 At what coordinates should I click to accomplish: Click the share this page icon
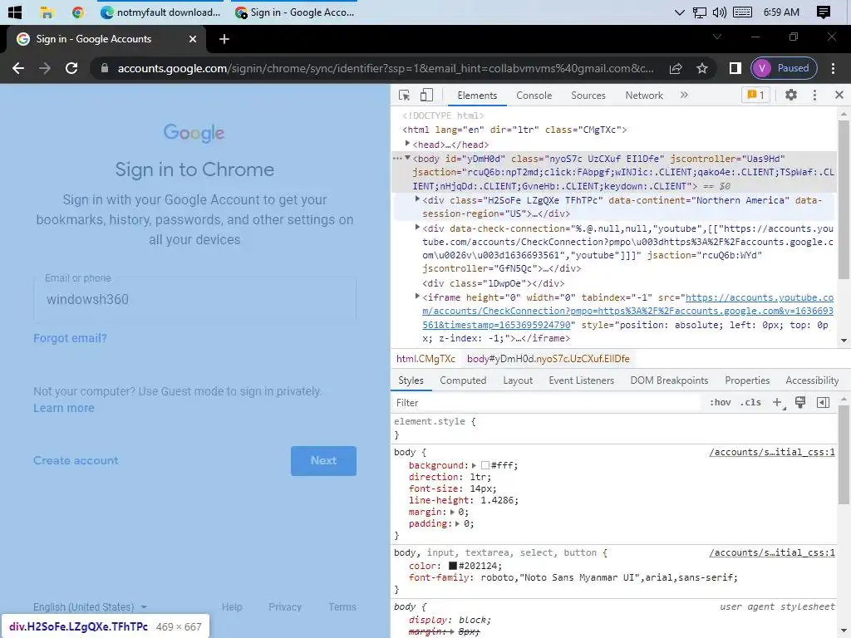tap(676, 68)
